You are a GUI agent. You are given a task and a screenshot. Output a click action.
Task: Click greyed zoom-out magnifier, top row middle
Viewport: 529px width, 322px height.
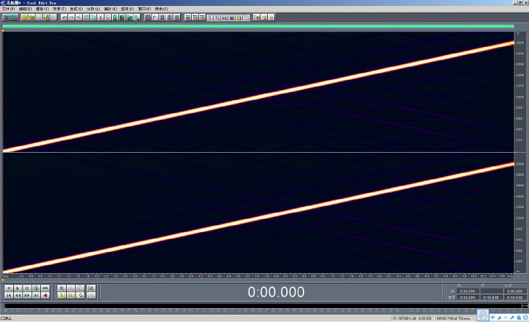click(71, 288)
